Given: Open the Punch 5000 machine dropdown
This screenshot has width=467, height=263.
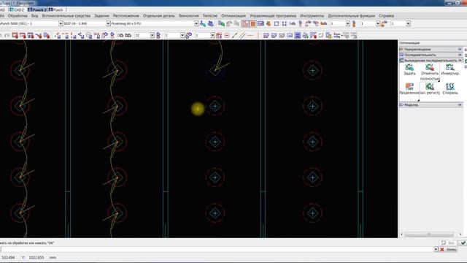Looking at the screenshot, I should 61,23.
